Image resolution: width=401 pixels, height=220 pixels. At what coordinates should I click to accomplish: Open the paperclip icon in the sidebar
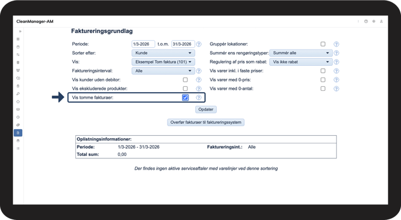pyautogui.click(x=18, y=125)
